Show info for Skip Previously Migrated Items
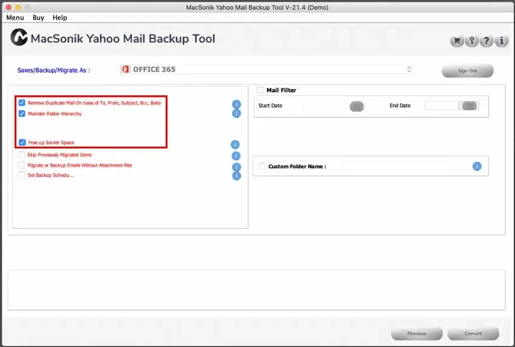The image size is (515, 347). [236, 156]
